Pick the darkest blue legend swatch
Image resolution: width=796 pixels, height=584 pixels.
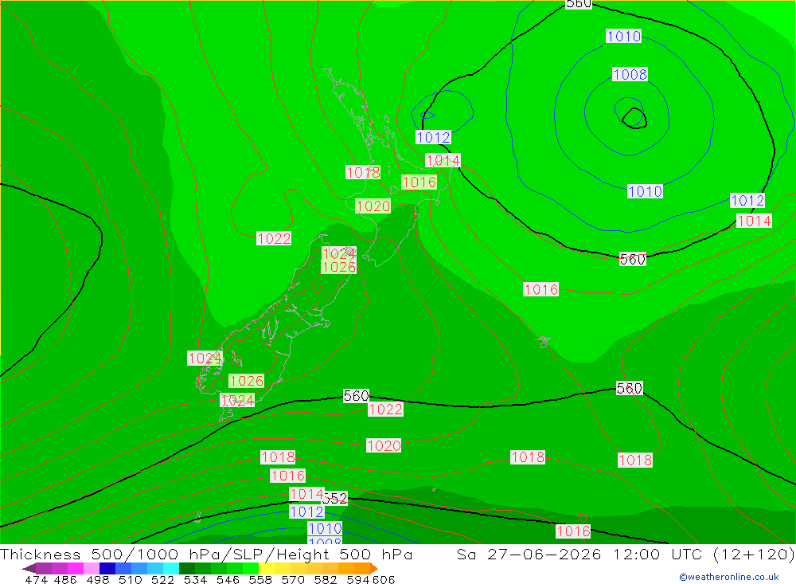point(107,568)
